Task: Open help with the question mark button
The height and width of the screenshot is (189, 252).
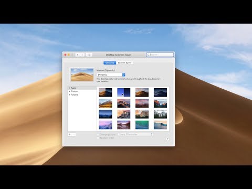Action: click(x=167, y=139)
